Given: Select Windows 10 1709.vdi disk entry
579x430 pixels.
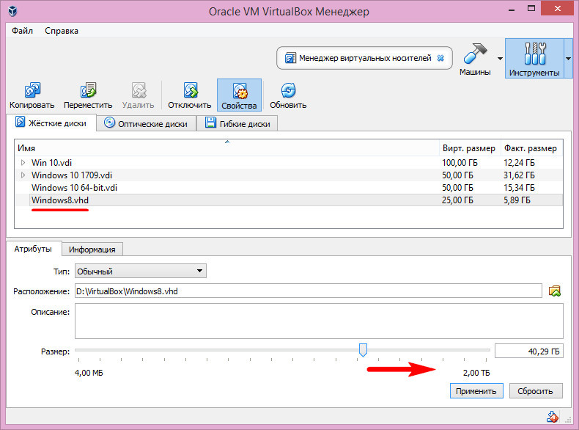Looking at the screenshot, I should coord(72,175).
